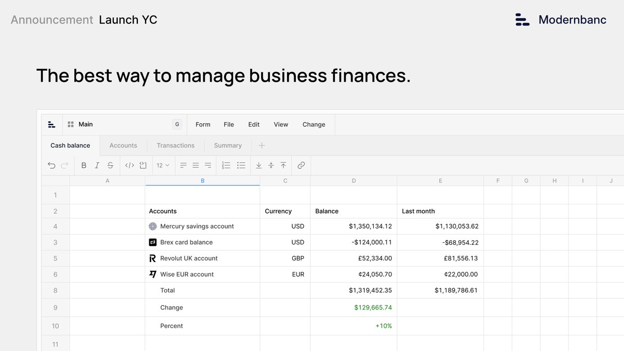This screenshot has height=351, width=624.
Task: Toggle bold formatting
Action: tap(84, 165)
